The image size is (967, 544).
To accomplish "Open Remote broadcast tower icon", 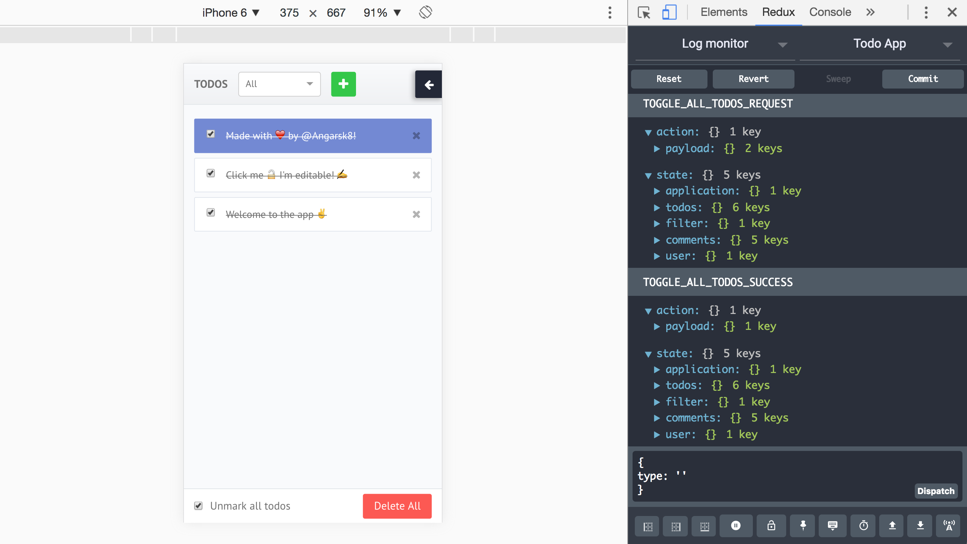I will pos(948,525).
